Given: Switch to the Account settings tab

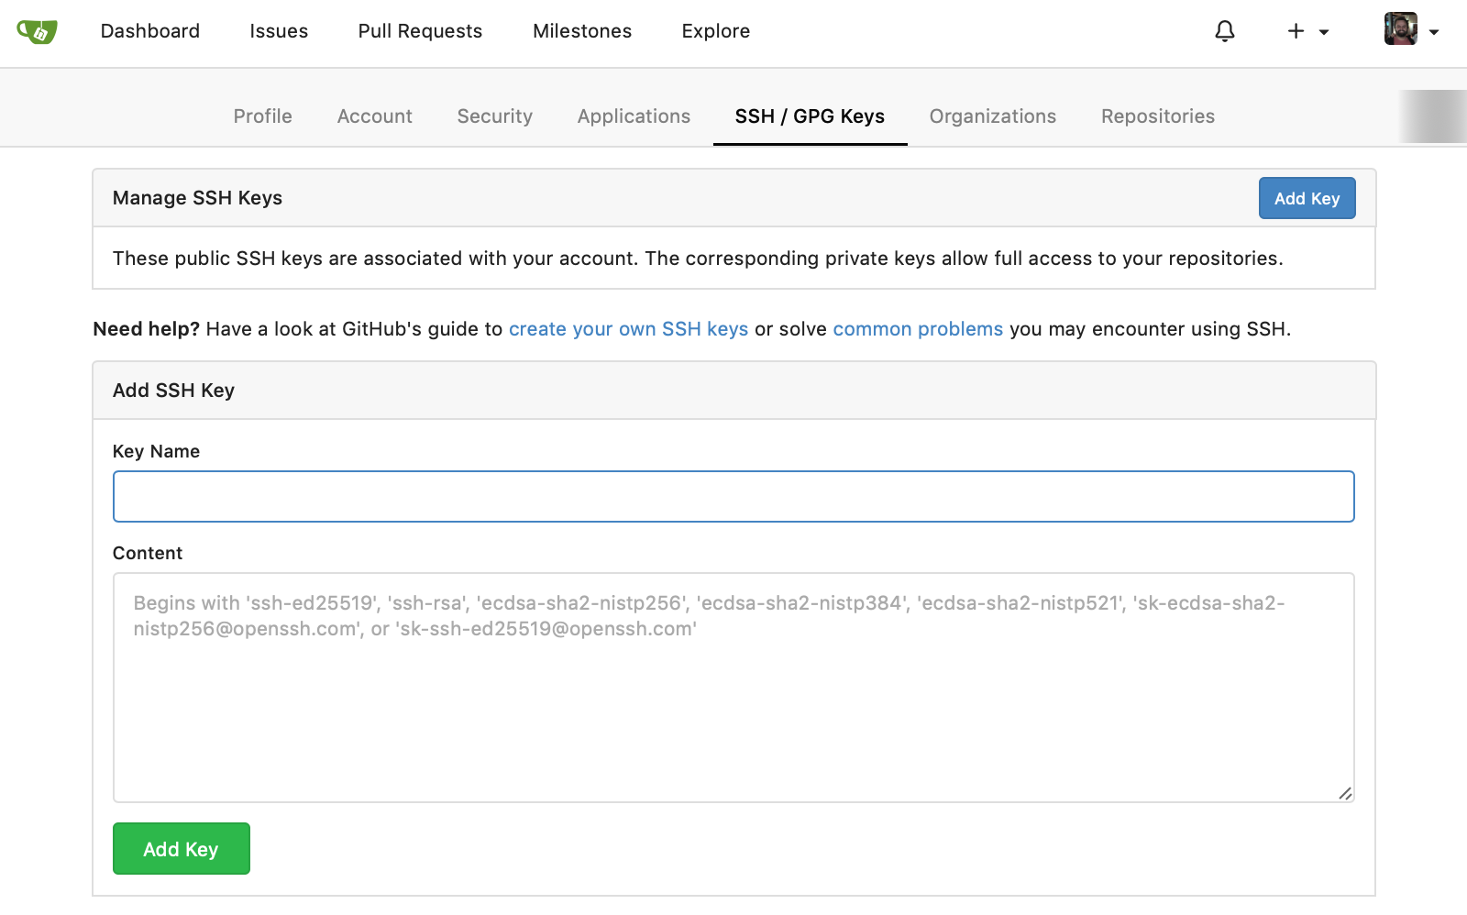Looking at the screenshot, I should click(x=375, y=116).
